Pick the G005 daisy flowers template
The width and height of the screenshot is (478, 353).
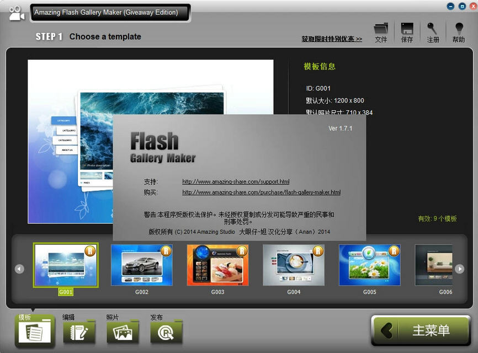click(x=369, y=265)
